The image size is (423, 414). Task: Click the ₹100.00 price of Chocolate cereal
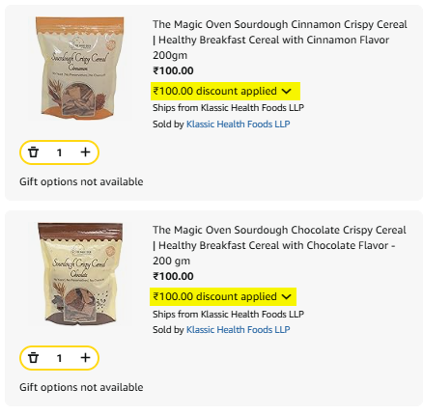click(x=173, y=276)
